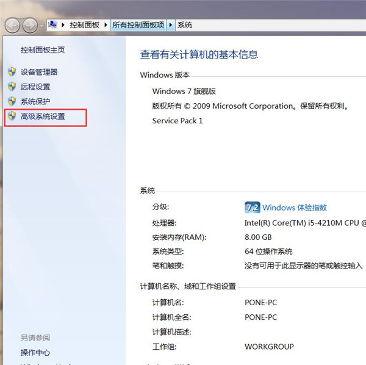
Task: Click the computer icon in address bar
Action: pos(53,25)
